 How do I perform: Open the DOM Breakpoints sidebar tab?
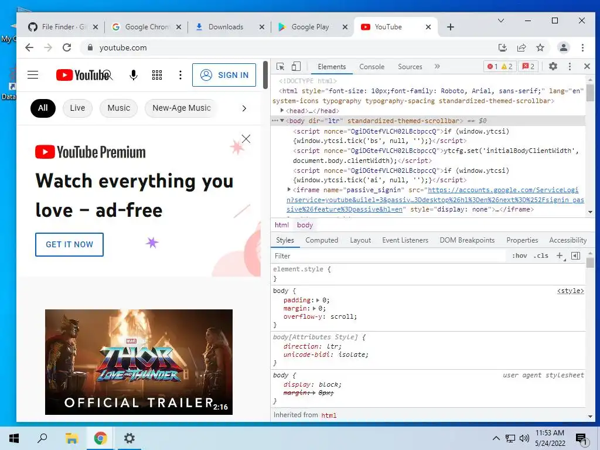467,240
